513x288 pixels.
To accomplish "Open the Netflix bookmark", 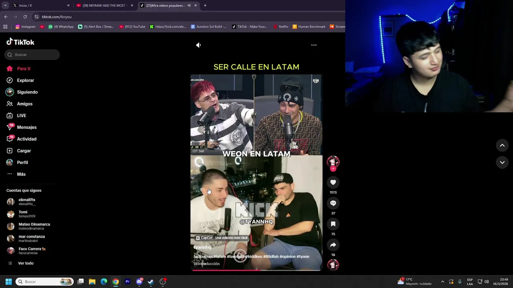I will (x=281, y=27).
